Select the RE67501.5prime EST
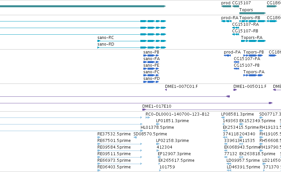 pyautogui.click(x=120, y=144)
